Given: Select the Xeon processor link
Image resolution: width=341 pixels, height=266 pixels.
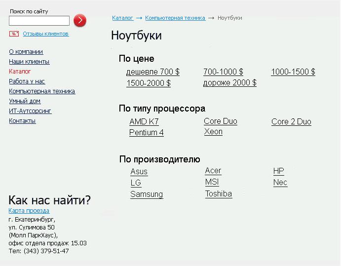Looking at the screenshot, I should tap(213, 132).
